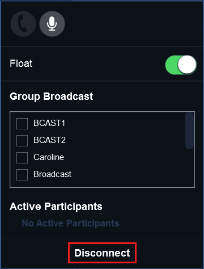Click the No Active Participants message
Screen dimensions: 204x269
click(x=70, y=223)
